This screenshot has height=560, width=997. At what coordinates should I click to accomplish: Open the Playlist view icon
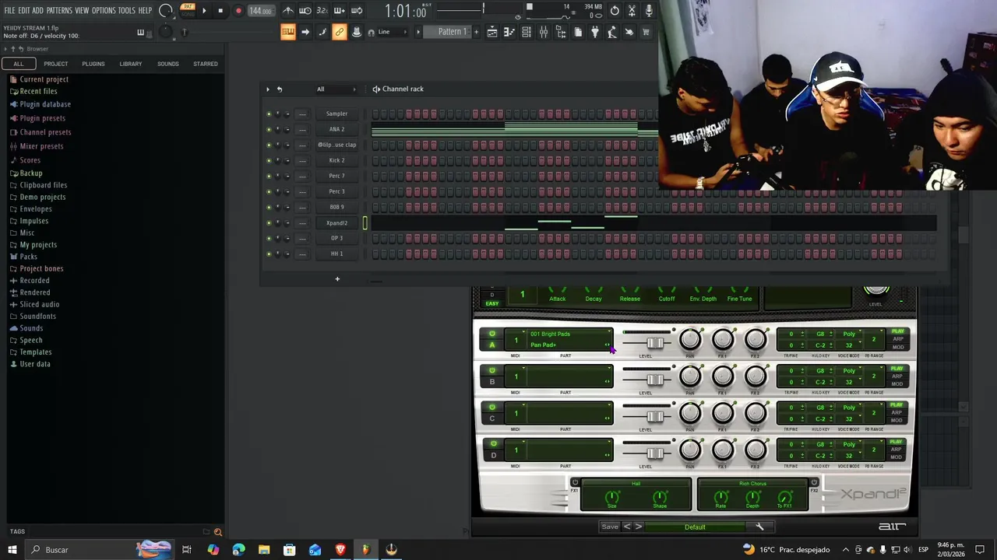[492, 32]
